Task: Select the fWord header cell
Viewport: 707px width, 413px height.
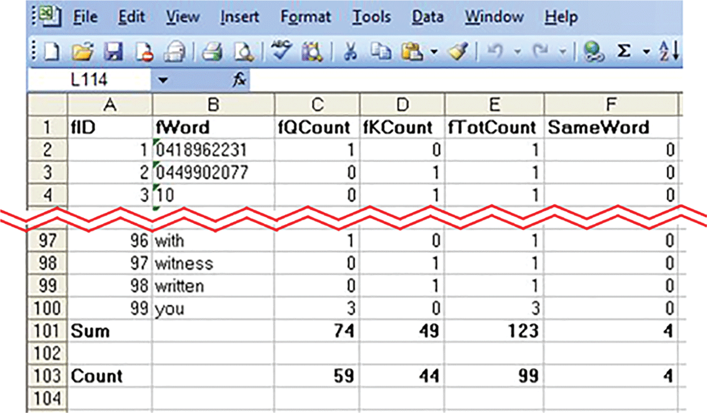Action: (x=213, y=127)
